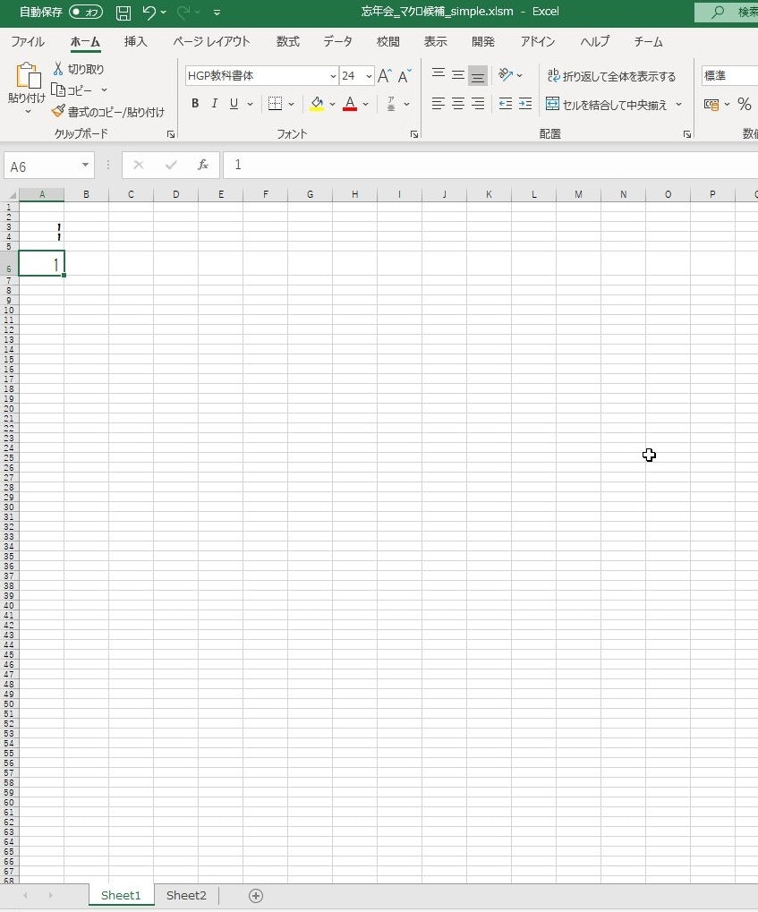Open the font name HGP教科書体 dropdown
The image size is (758, 912).
pyautogui.click(x=333, y=76)
